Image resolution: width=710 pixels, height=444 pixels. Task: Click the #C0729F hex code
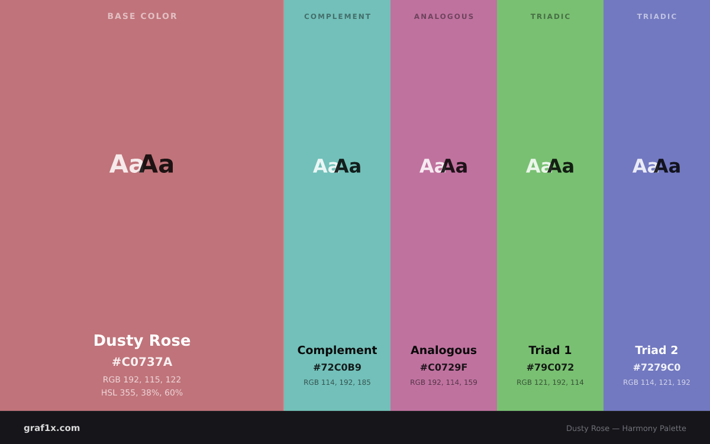(444, 368)
